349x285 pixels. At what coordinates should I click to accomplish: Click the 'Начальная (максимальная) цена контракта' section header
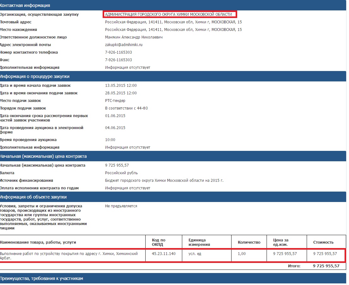tap(43, 156)
